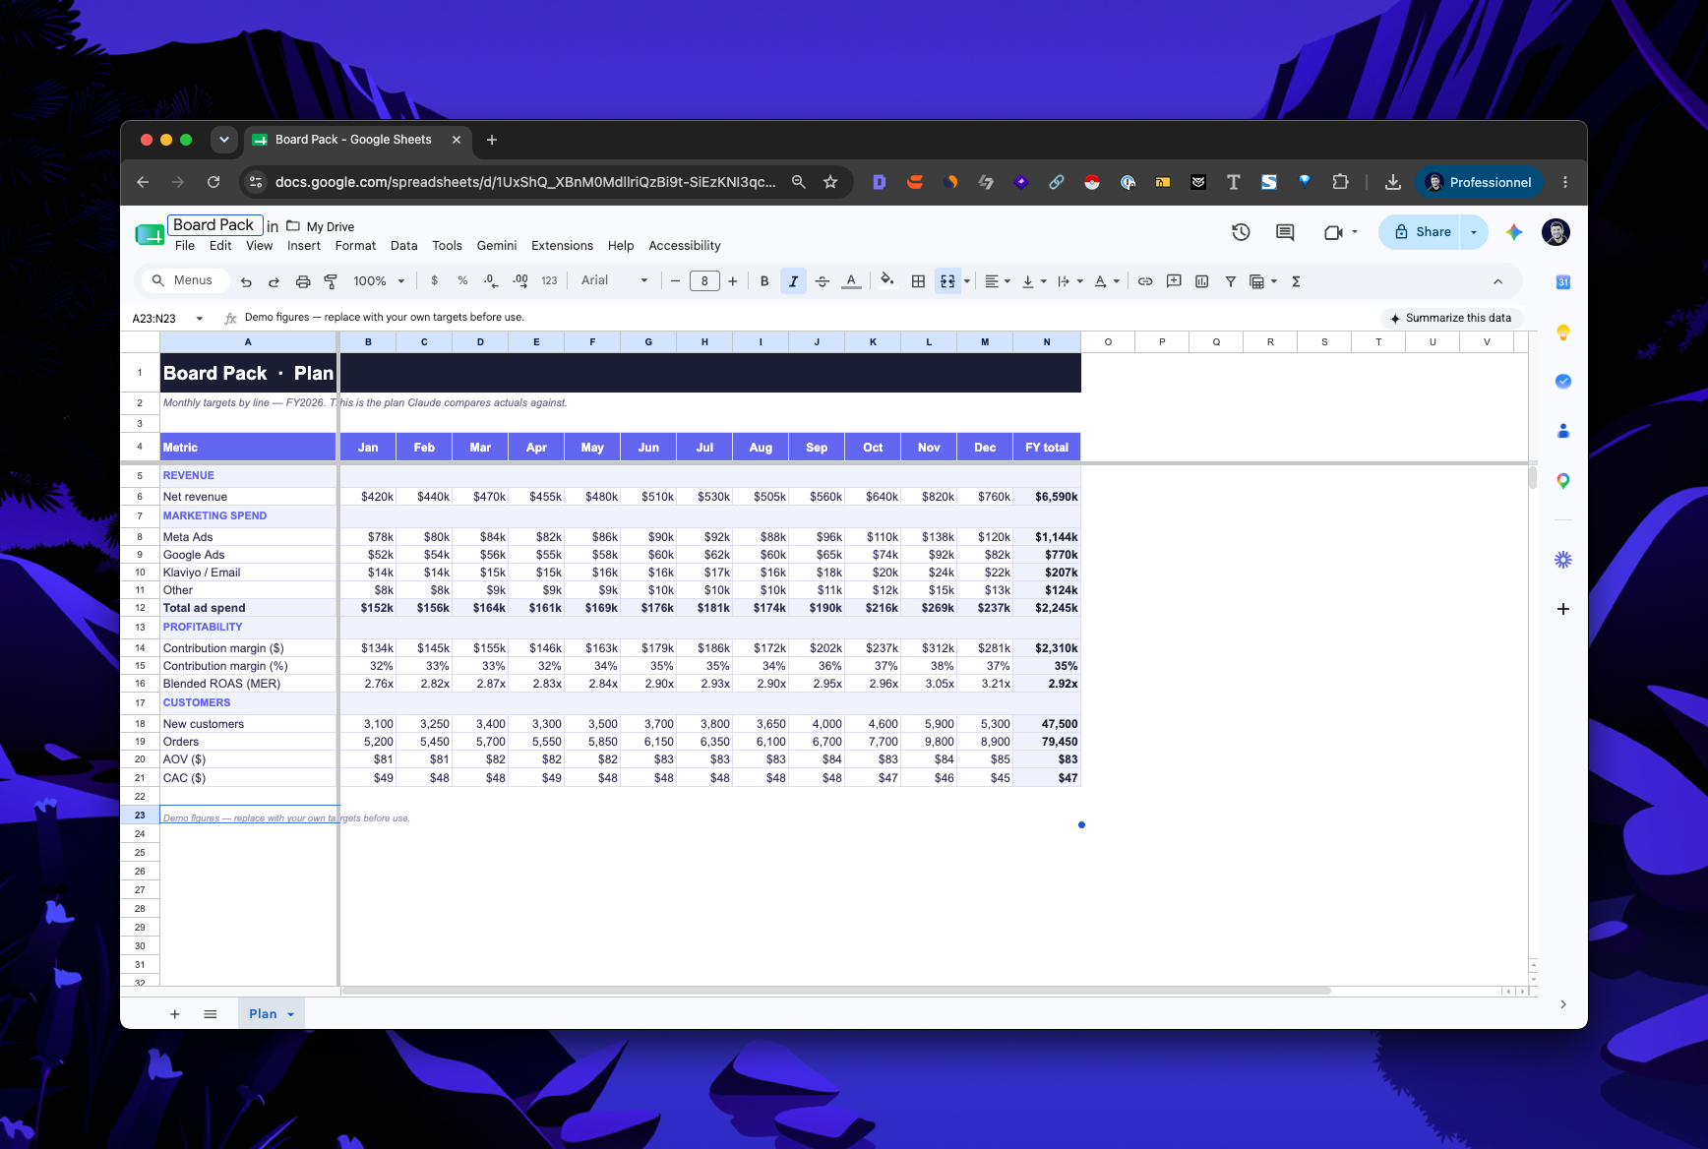Click Summarize this data
The width and height of the screenshot is (1708, 1149).
1451,318
